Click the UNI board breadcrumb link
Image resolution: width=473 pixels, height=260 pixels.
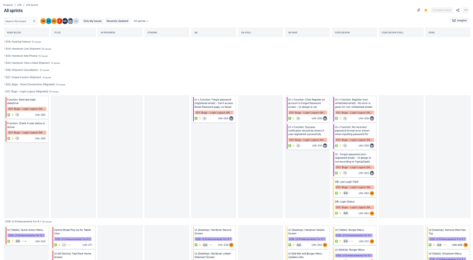(x=32, y=5)
